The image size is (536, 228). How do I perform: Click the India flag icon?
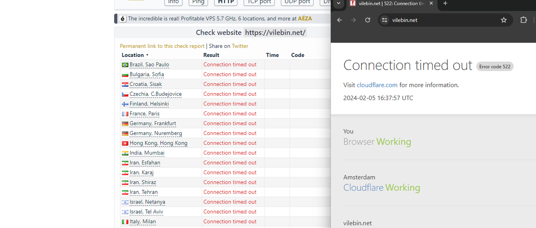[125, 153]
